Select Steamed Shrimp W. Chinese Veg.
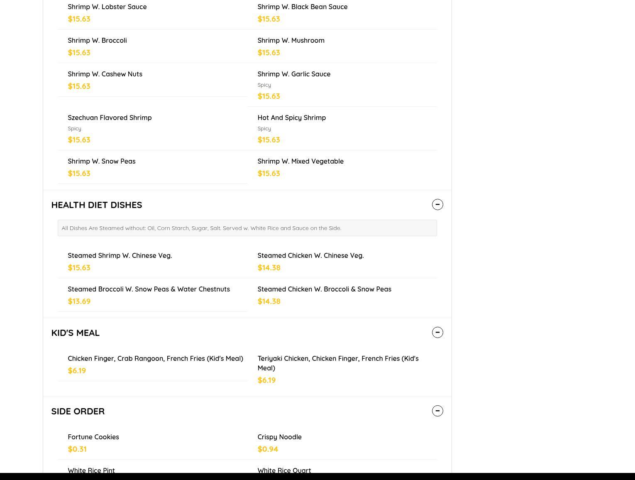Screen dimensions: 635x480 tap(120, 256)
